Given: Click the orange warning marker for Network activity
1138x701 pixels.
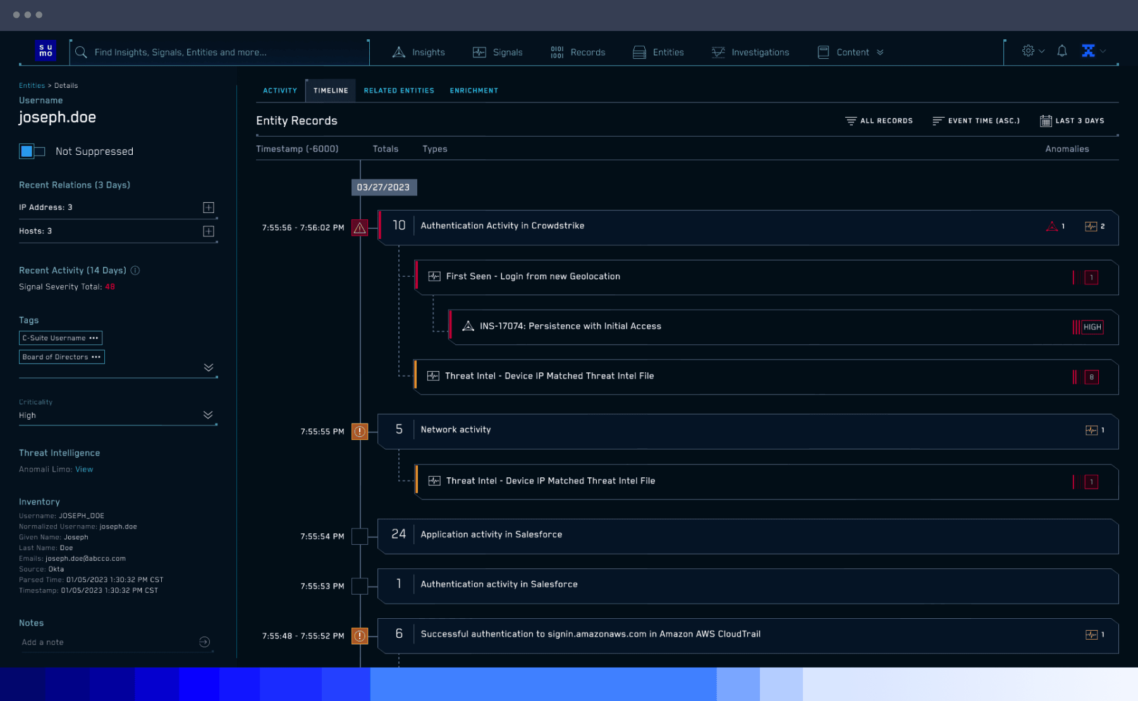Looking at the screenshot, I should pyautogui.click(x=360, y=432).
